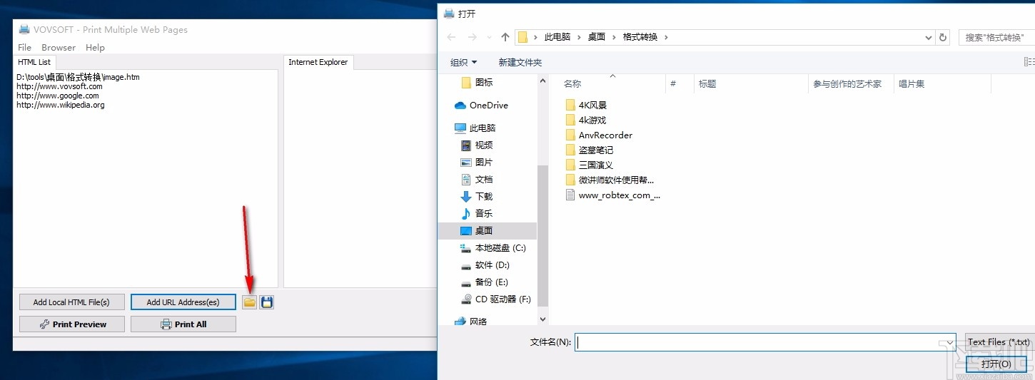Select the AnvRecorder folder
1035x380 pixels.
[599, 135]
